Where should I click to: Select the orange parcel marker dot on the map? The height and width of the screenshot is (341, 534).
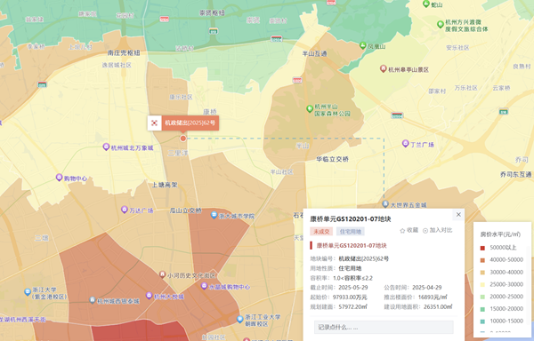(183, 139)
